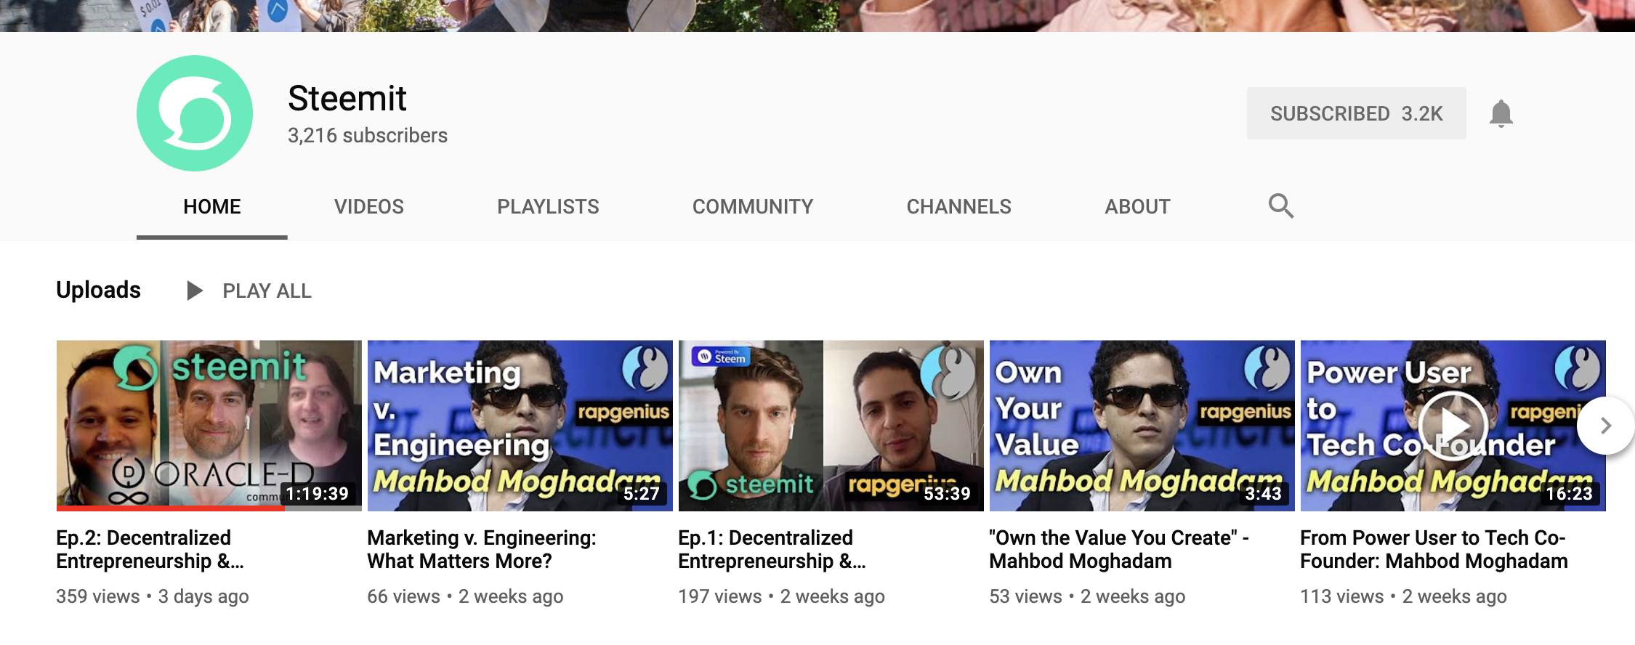Open the Uploads section heading
Image resolution: width=1635 pixels, height=645 pixels.
(x=98, y=290)
